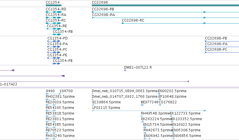Viewport: 239px width, 140px height.
Task: Click the LP03215.5prime EST label
Action: click(106, 108)
